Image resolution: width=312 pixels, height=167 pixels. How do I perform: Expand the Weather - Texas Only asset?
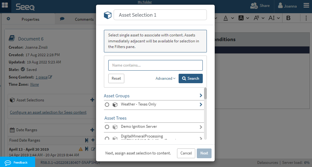201,105
